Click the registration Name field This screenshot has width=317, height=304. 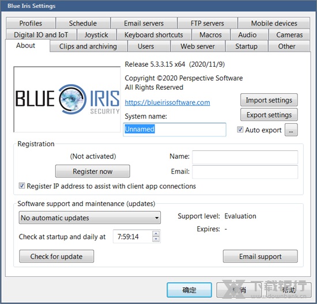pos(245,157)
